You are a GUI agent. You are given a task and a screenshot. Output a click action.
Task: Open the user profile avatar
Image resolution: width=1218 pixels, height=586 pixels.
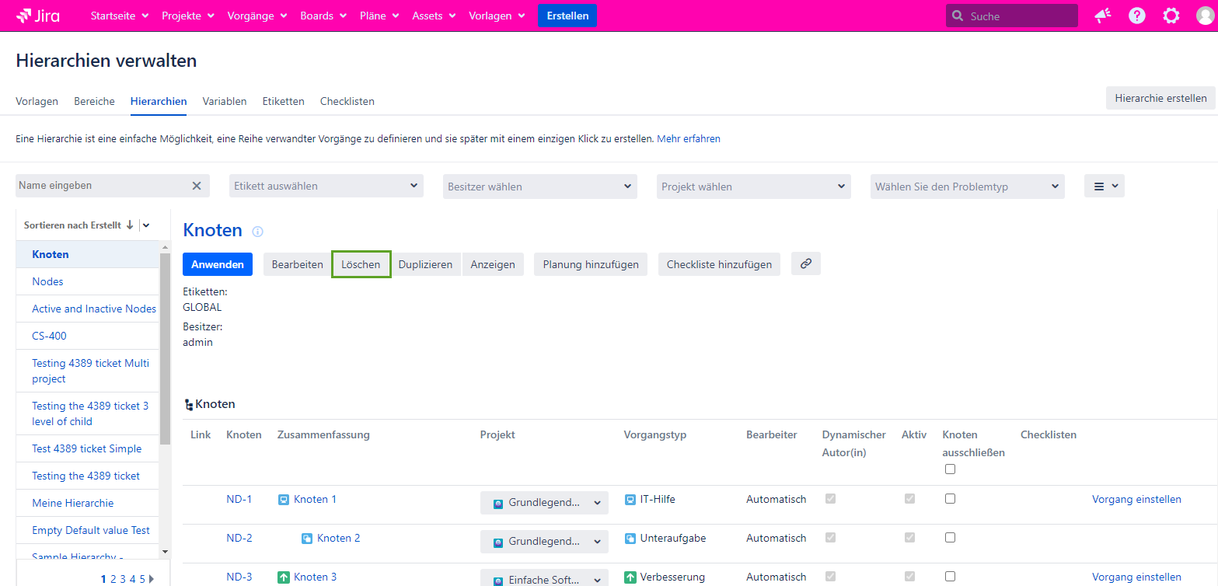(x=1205, y=16)
